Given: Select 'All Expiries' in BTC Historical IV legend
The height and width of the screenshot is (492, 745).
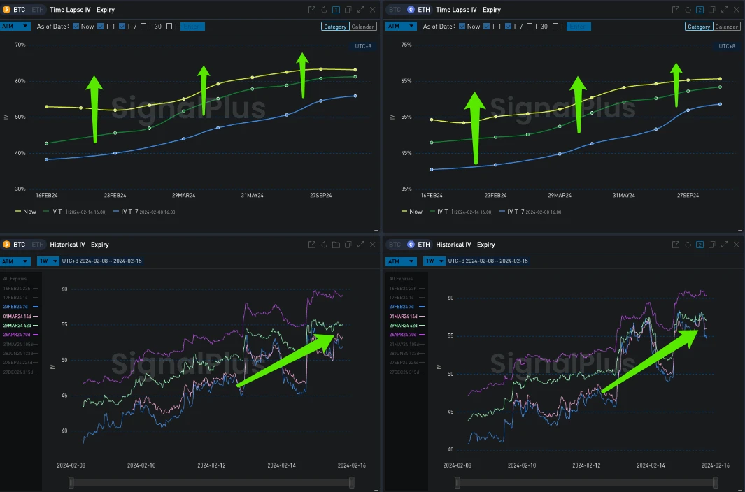Looking at the screenshot, I should coord(15,279).
